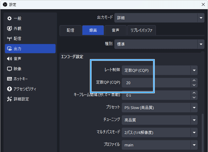The width and height of the screenshot is (208, 152).
Task: Select the 音声 speaker icon in sidebar
Action: pyautogui.click(x=9, y=59)
